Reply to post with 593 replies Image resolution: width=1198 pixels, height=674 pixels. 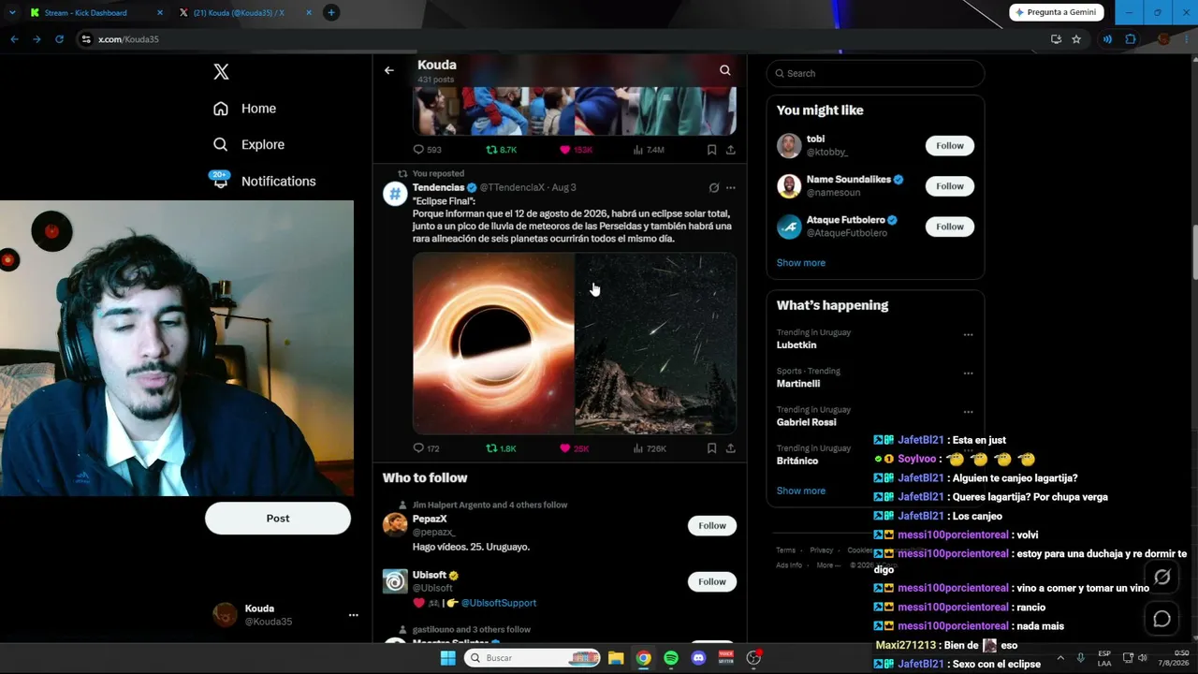[428, 150]
